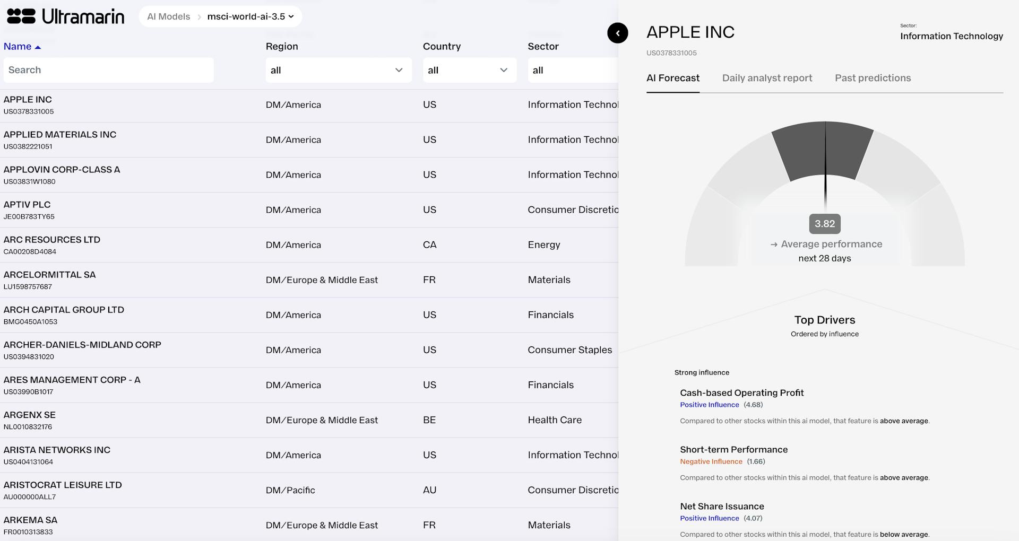Click Positive Influence under Cash-based Operating Profit
Image resolution: width=1019 pixels, height=541 pixels.
710,405
